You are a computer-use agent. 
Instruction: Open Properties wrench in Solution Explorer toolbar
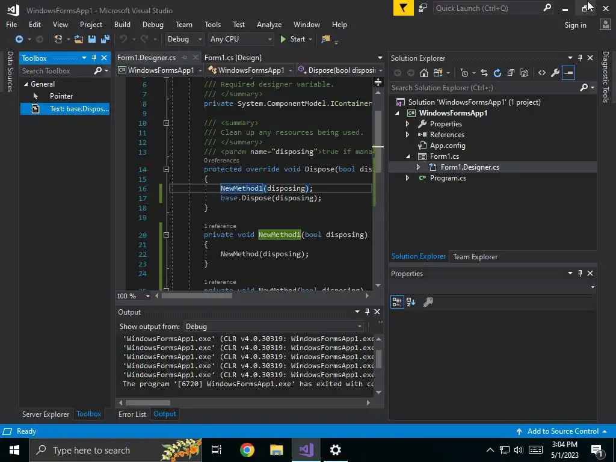pos(555,73)
